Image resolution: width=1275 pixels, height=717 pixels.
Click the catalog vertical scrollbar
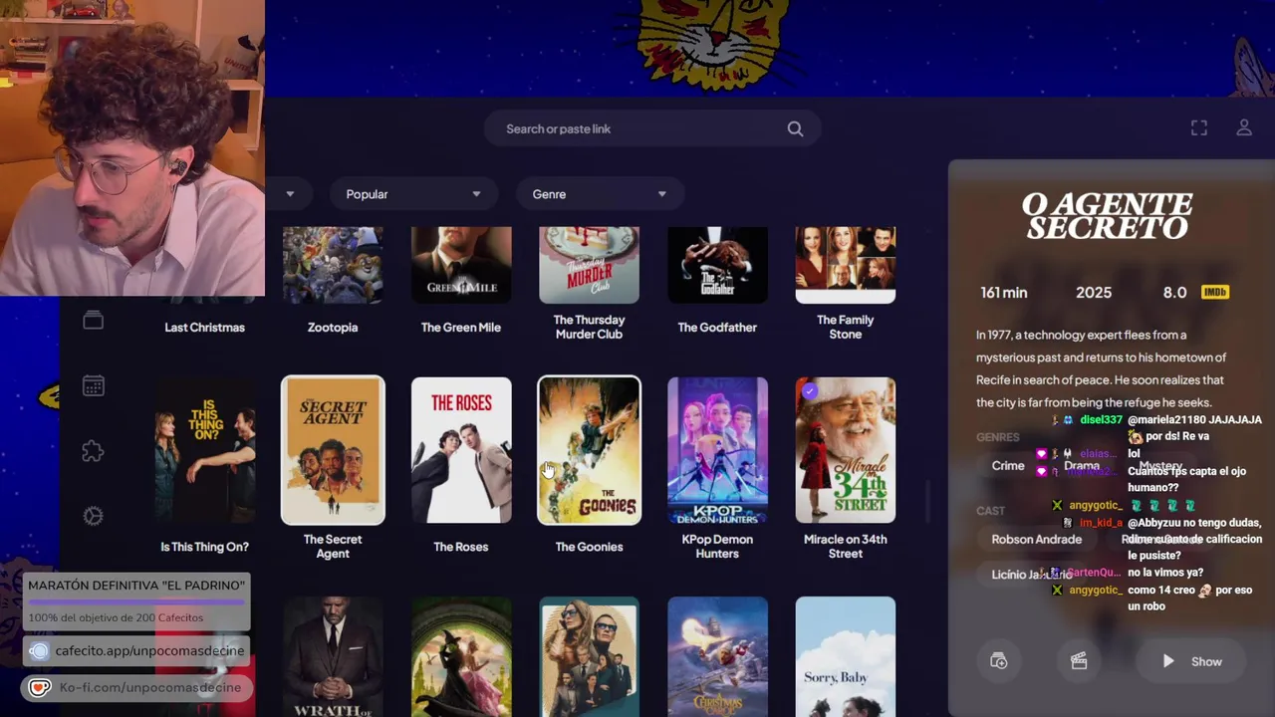tap(928, 502)
